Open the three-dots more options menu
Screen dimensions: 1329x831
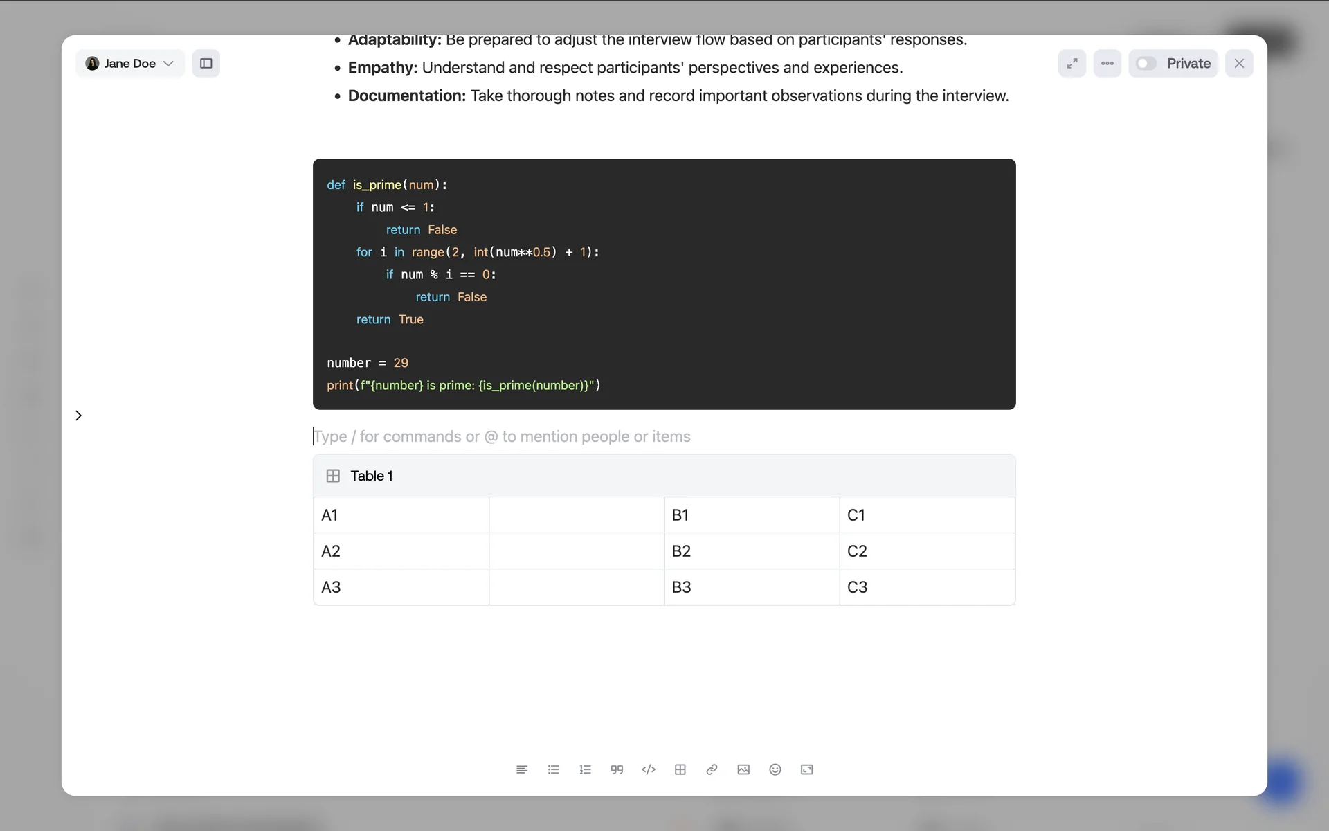click(1107, 64)
